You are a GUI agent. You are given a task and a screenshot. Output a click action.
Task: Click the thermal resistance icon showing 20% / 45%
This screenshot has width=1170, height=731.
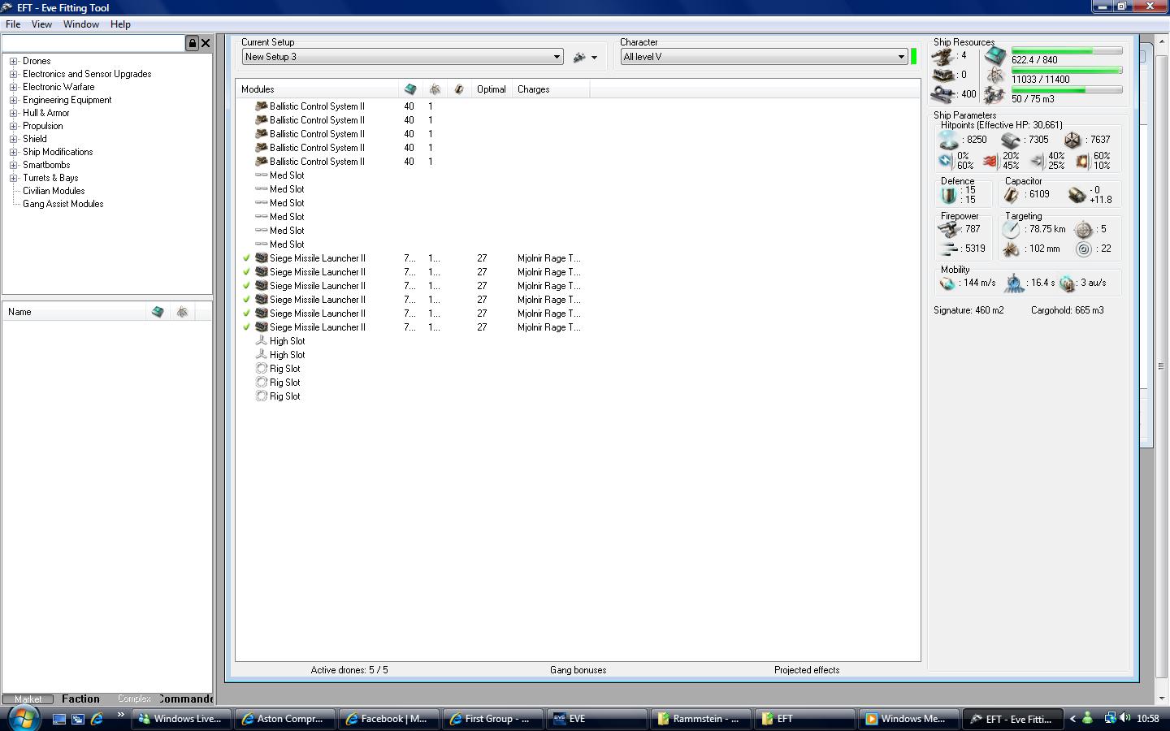[x=990, y=161]
